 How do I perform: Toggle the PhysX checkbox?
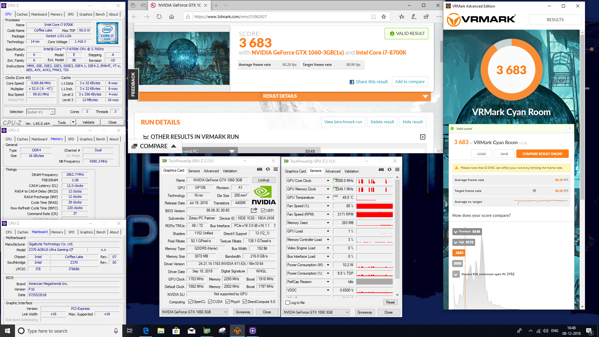click(x=228, y=302)
